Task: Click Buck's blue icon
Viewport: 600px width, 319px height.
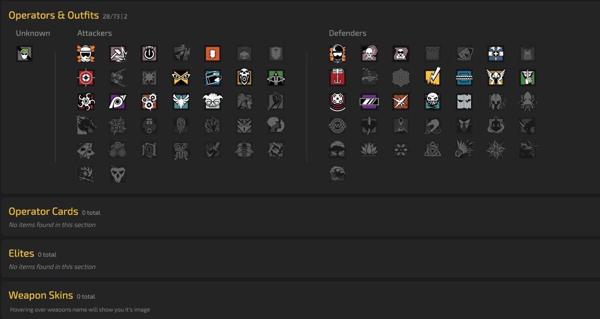Action: (212, 78)
